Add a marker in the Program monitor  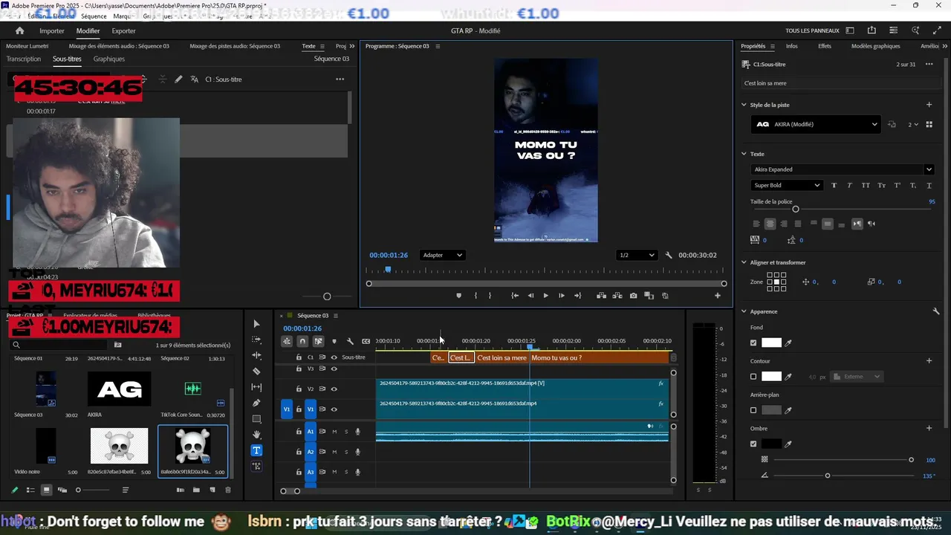tap(458, 296)
